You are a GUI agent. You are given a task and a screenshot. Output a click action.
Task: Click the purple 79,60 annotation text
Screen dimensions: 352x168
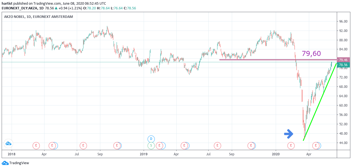(x=311, y=53)
